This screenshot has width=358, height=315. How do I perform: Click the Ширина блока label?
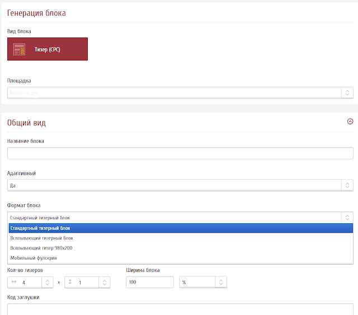pos(143,270)
